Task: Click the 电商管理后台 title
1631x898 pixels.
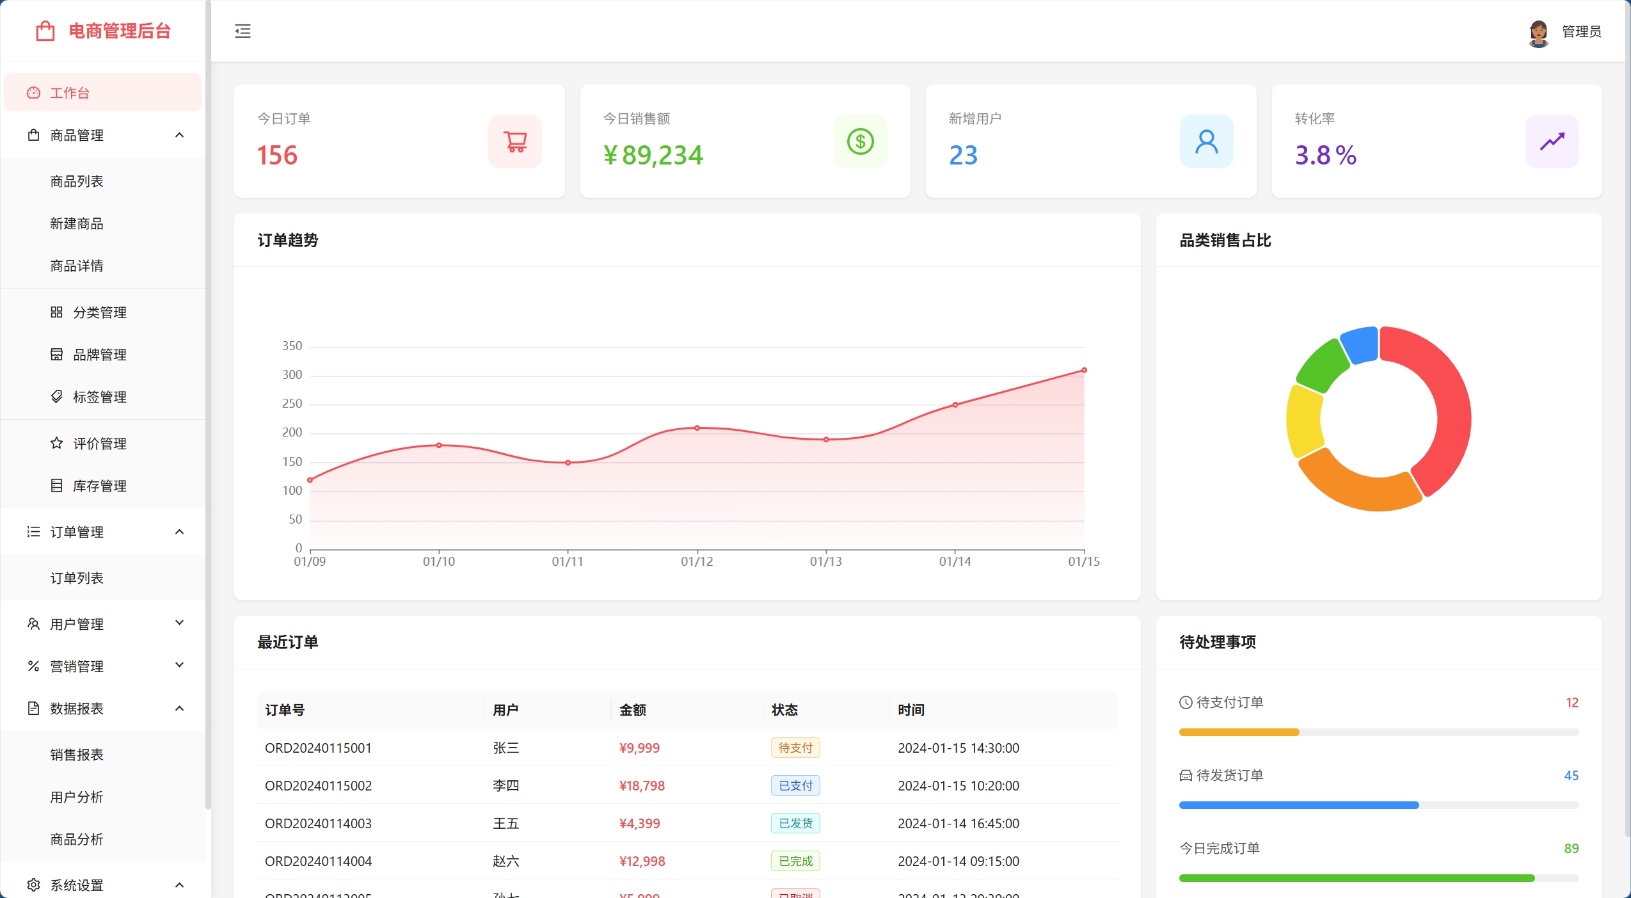Action: pos(120,31)
